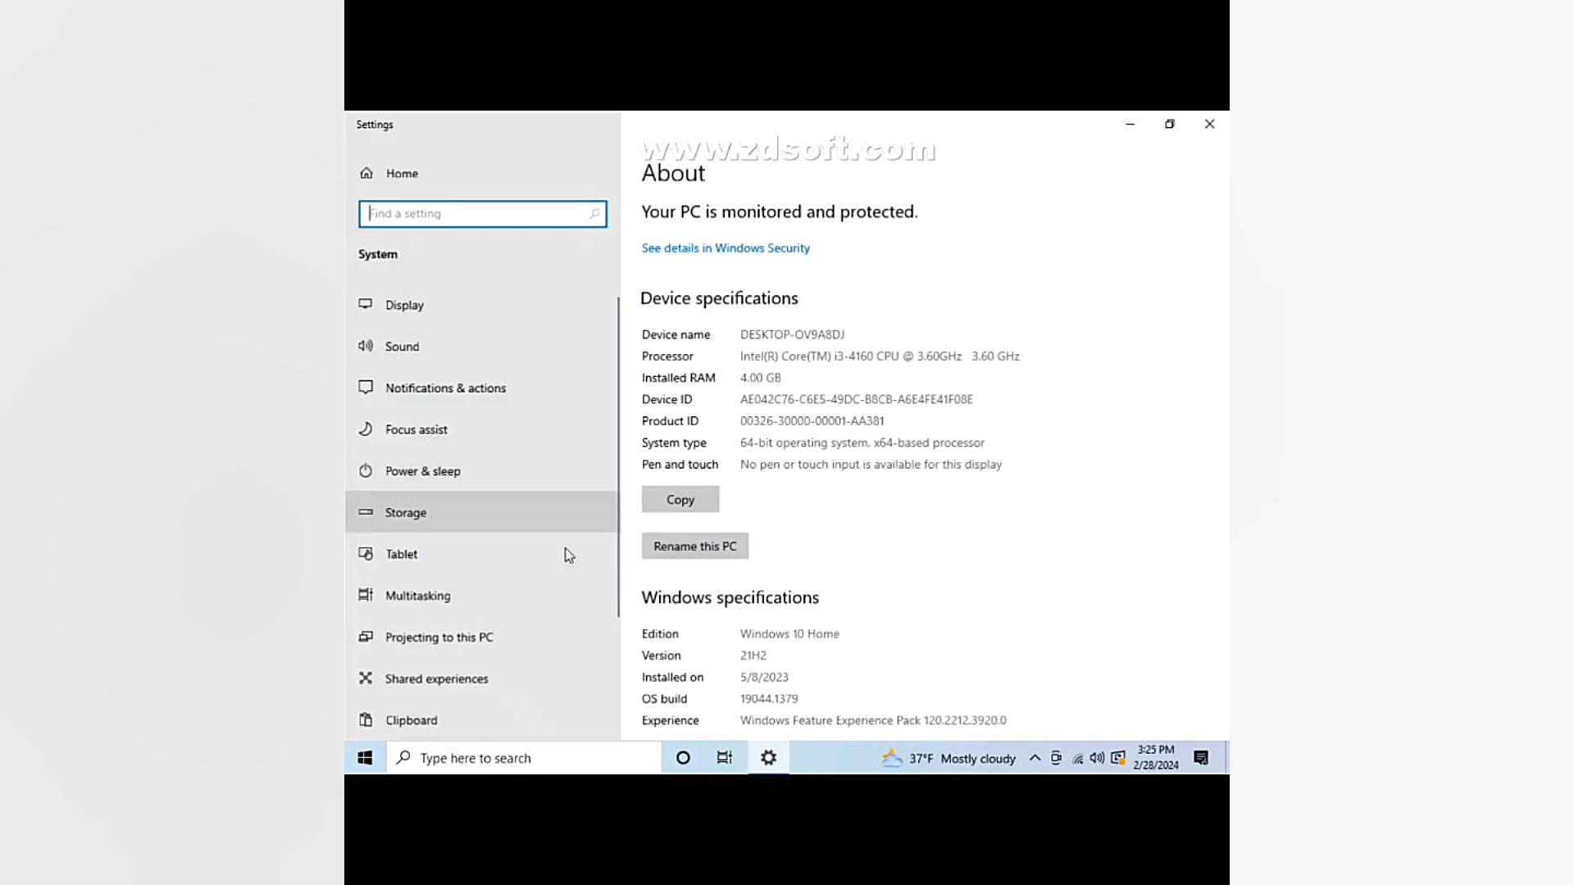
Task: Click the Multitasking icon
Action: [366, 595]
